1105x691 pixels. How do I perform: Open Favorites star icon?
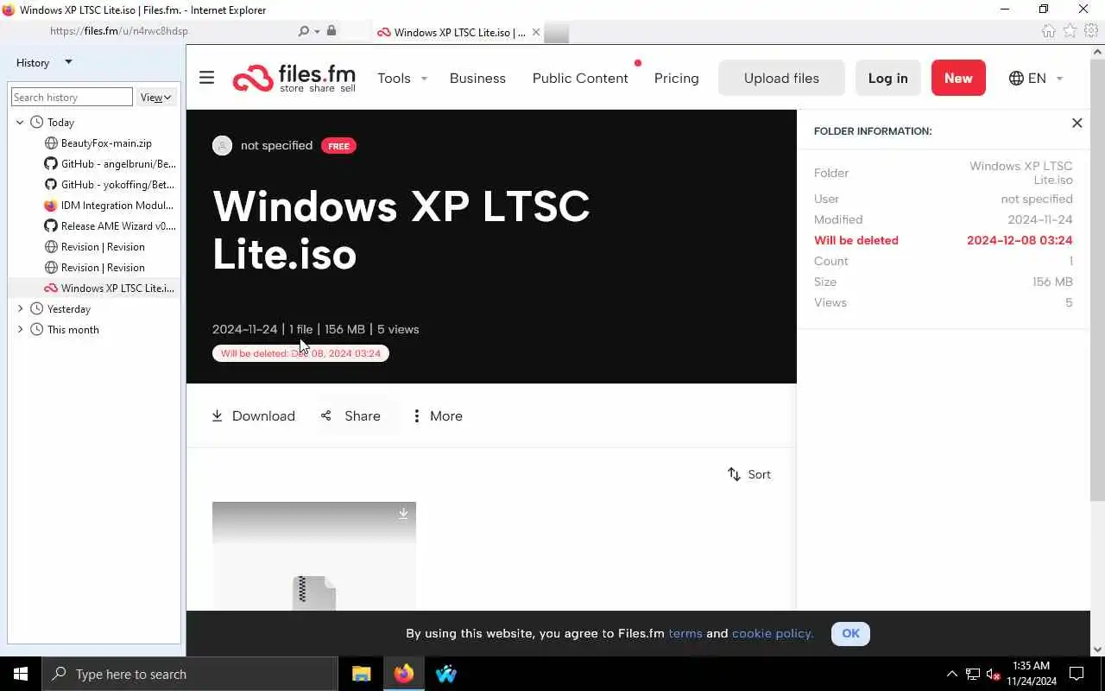pos(1070,31)
